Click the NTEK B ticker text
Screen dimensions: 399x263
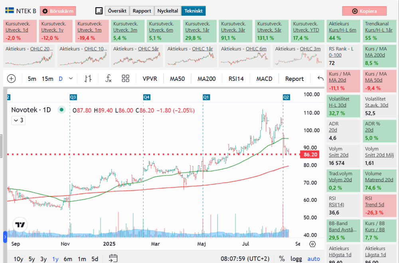click(26, 11)
